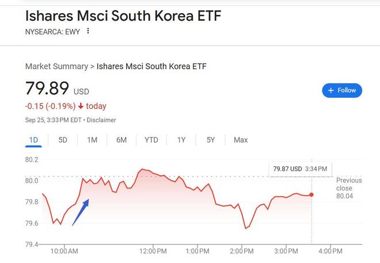Show the Max chart range
Screen dimensions: 380x263
pos(241,140)
